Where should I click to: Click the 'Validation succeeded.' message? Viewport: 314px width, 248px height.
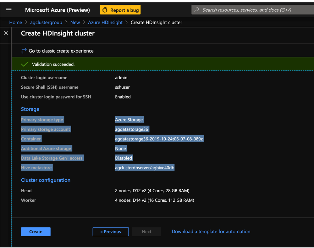[53, 64]
